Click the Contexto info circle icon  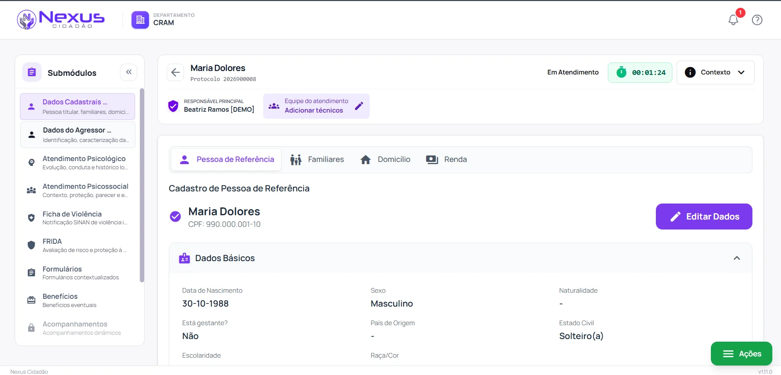click(x=690, y=72)
